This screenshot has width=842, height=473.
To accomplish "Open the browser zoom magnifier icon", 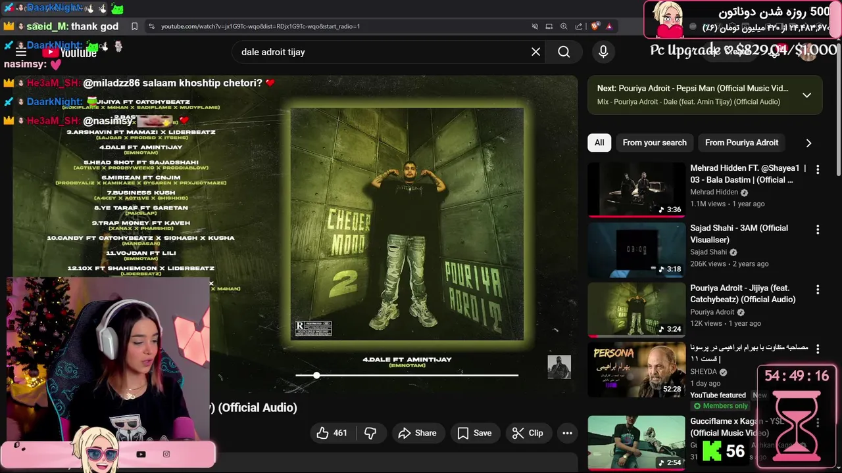I will tap(564, 26).
